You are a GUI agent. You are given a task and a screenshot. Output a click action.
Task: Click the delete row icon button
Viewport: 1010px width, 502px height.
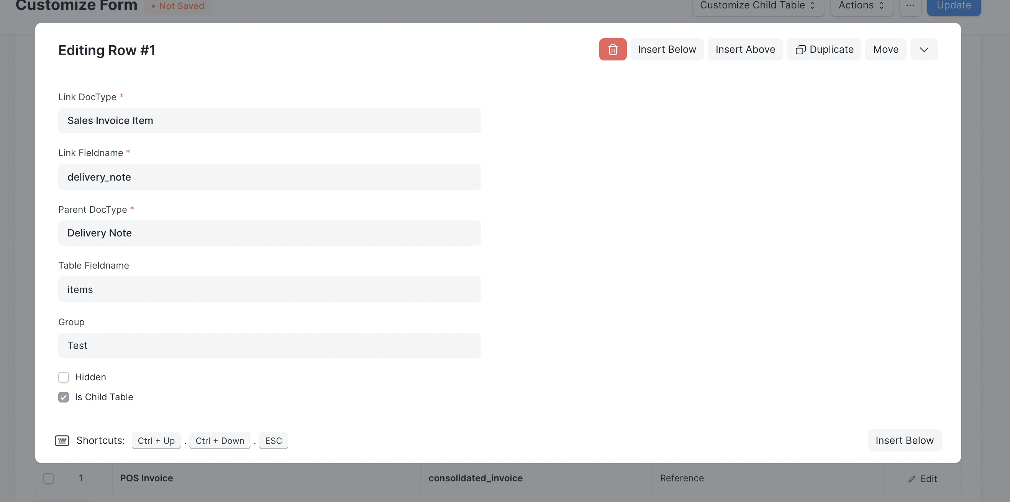coord(613,49)
